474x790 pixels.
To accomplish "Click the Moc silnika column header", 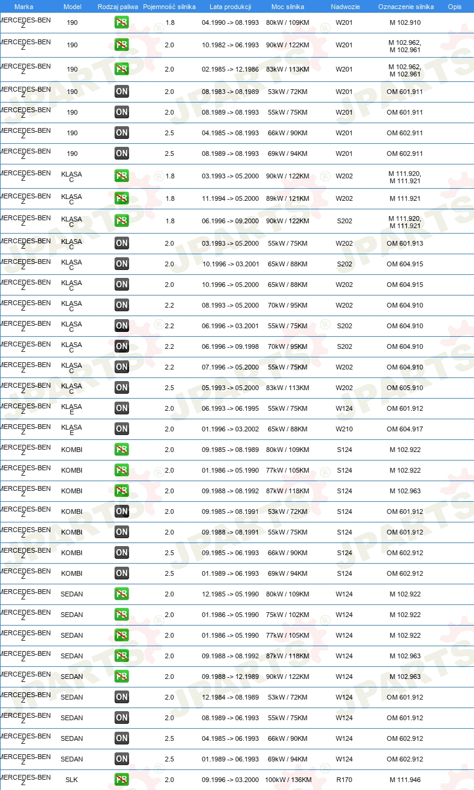I will pyautogui.click(x=288, y=7).
